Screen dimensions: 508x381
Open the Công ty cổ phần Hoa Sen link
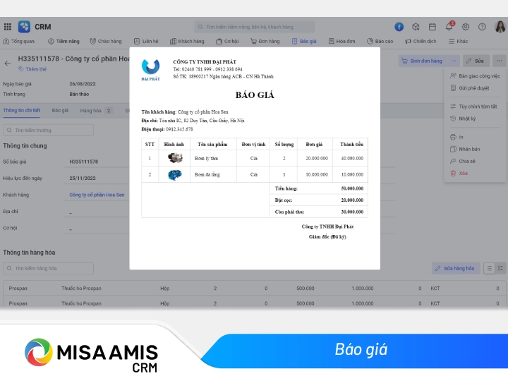click(x=97, y=194)
